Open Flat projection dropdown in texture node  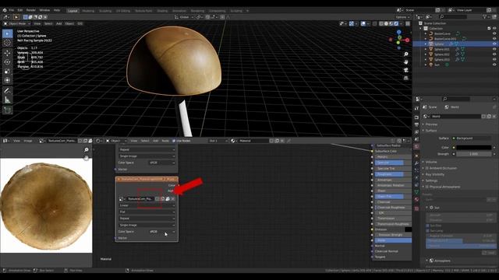pos(147,212)
